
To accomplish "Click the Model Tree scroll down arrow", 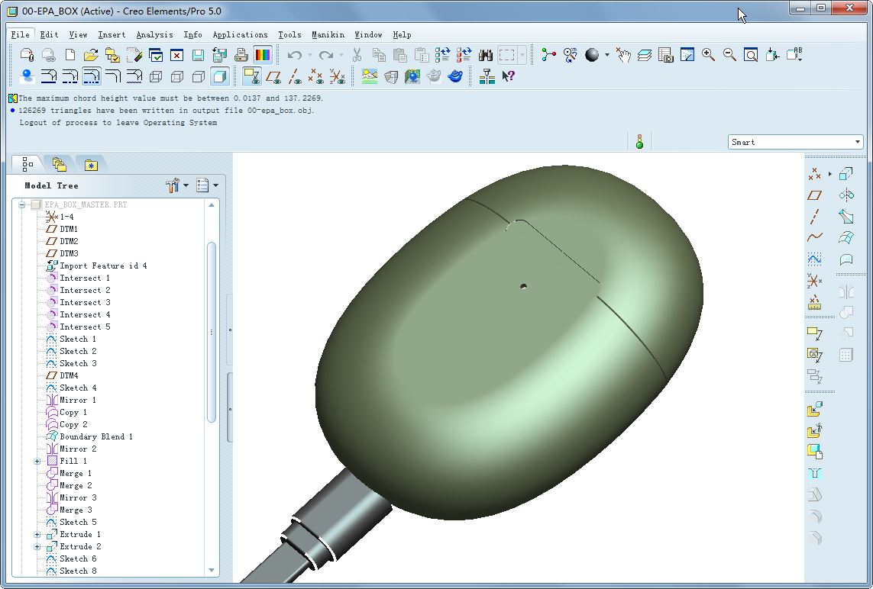I will (212, 570).
